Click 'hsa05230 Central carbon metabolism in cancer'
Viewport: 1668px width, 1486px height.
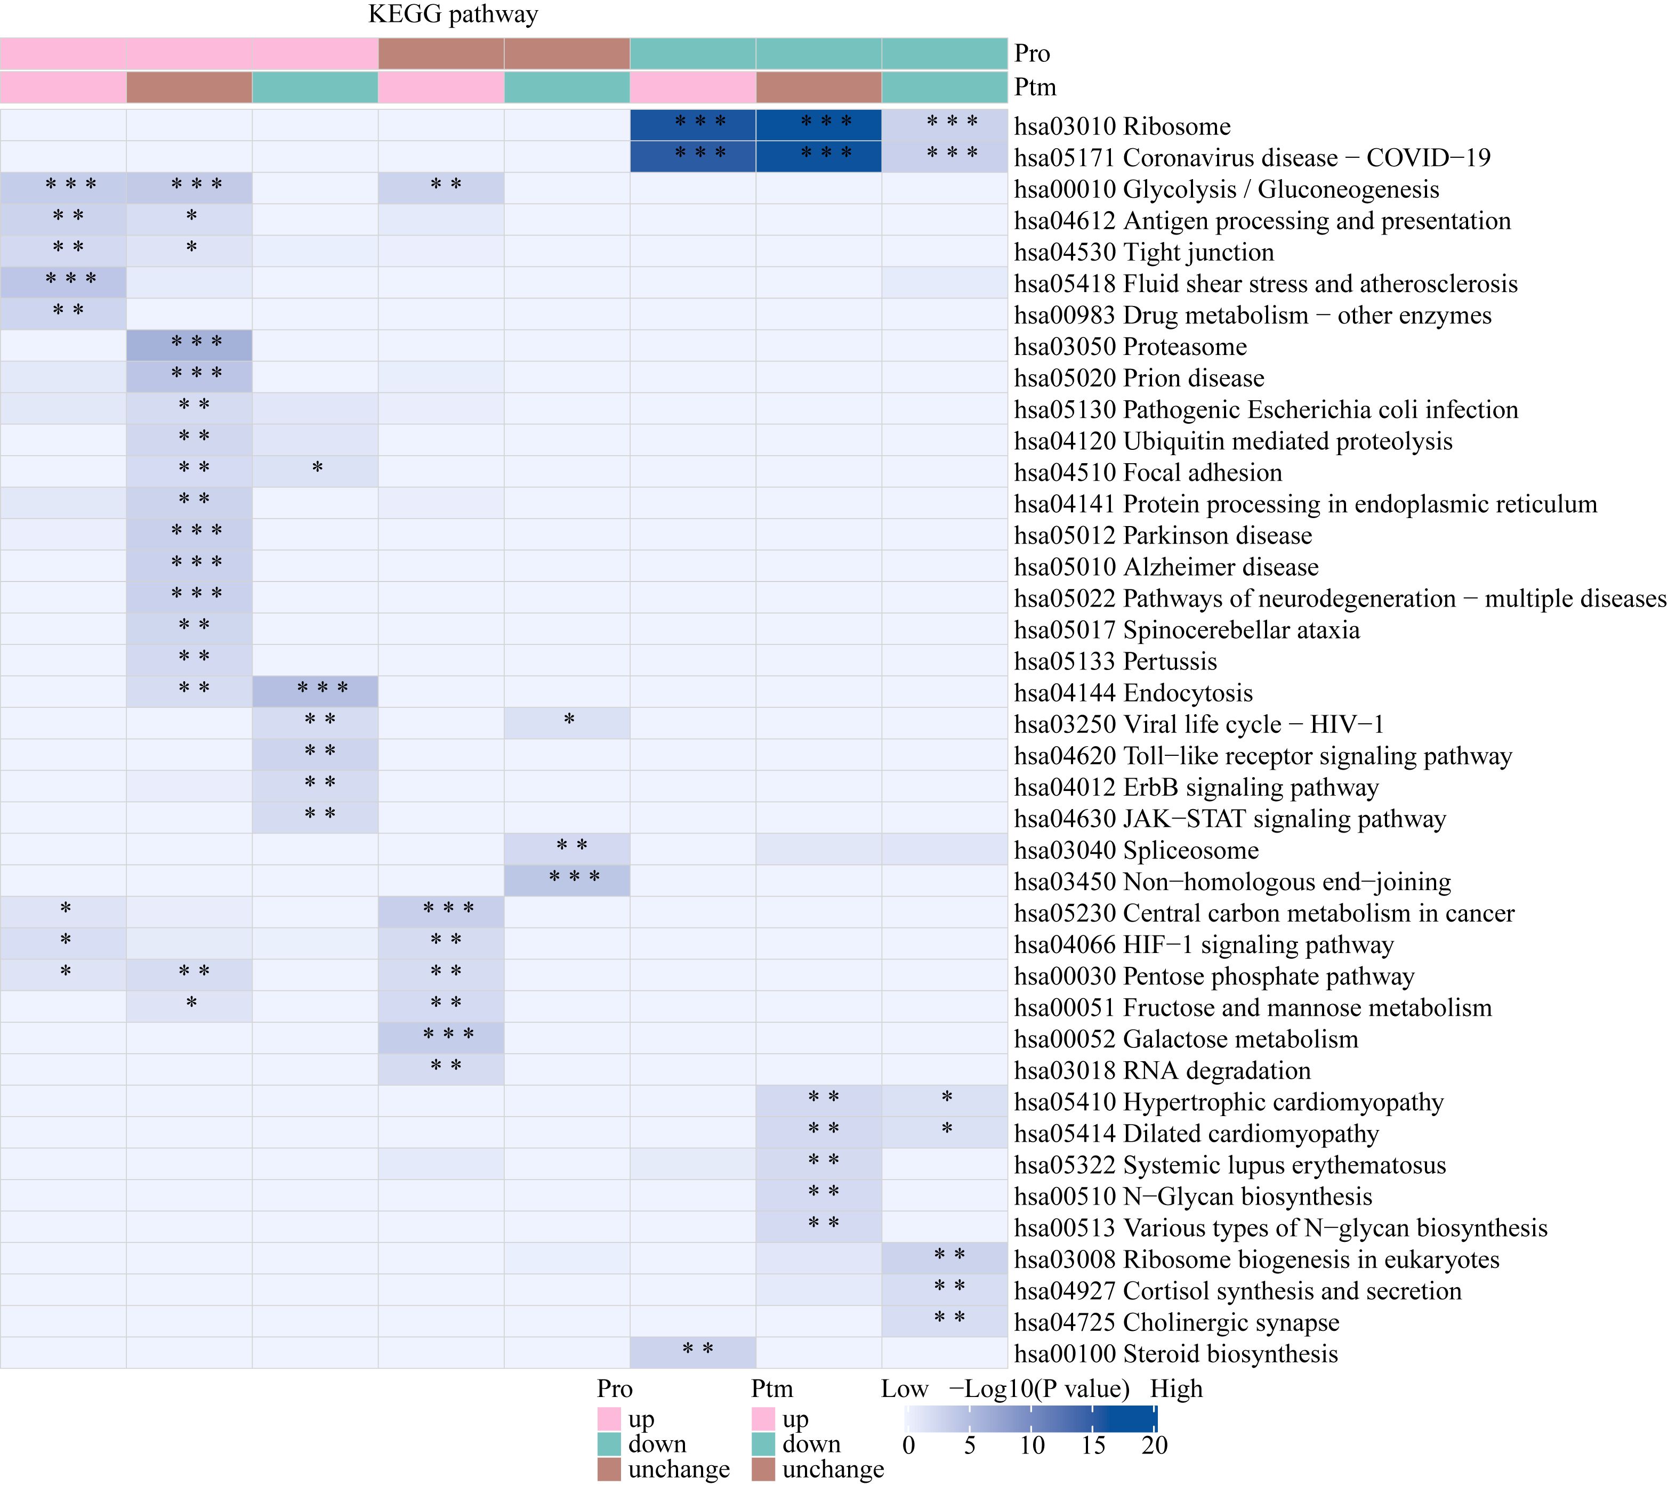click(x=1264, y=914)
